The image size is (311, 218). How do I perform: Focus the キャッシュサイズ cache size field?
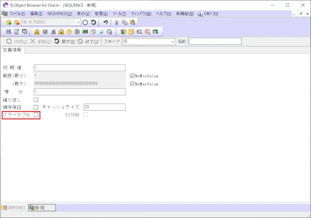click(x=104, y=107)
